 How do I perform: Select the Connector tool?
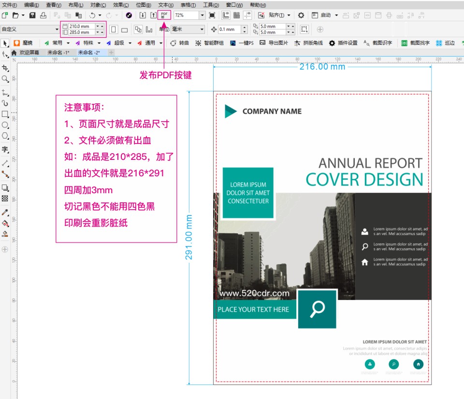point(5,174)
